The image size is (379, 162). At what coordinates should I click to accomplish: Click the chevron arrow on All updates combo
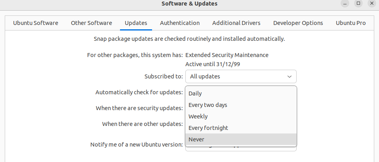(289, 76)
